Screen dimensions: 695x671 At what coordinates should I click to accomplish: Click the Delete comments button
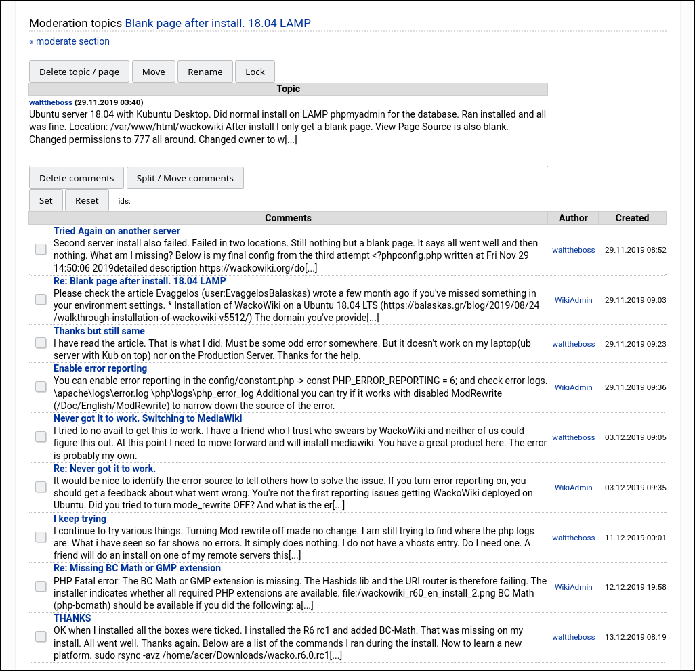pyautogui.click(x=77, y=178)
